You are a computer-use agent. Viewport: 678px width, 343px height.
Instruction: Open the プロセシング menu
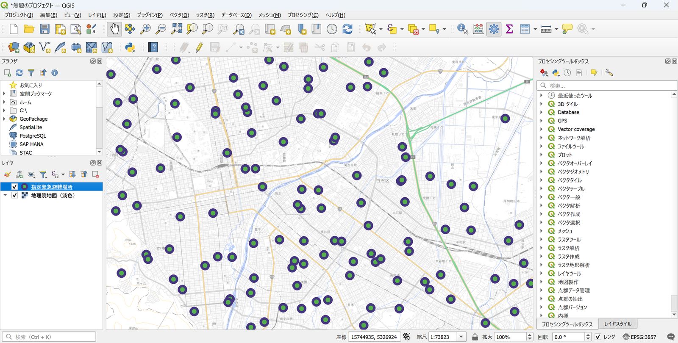tap(303, 15)
